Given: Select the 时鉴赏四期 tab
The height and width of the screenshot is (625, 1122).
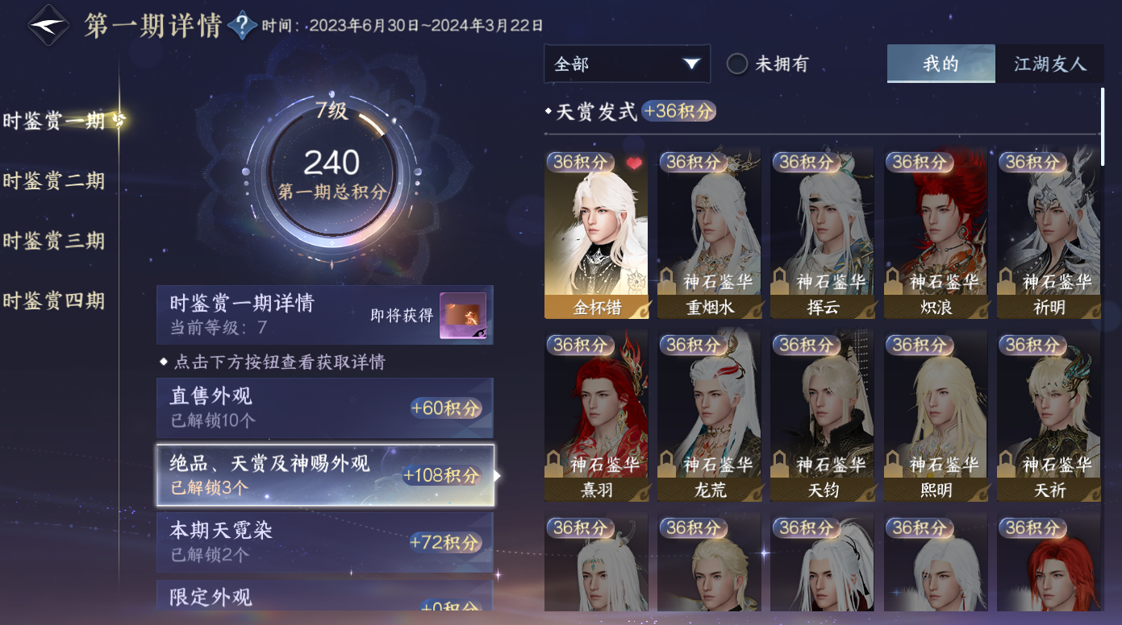Looking at the screenshot, I should pyautogui.click(x=53, y=301).
